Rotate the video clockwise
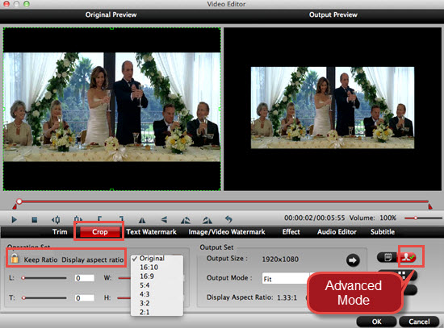The height and width of the screenshot is (328, 444). pyautogui.click(x=207, y=220)
